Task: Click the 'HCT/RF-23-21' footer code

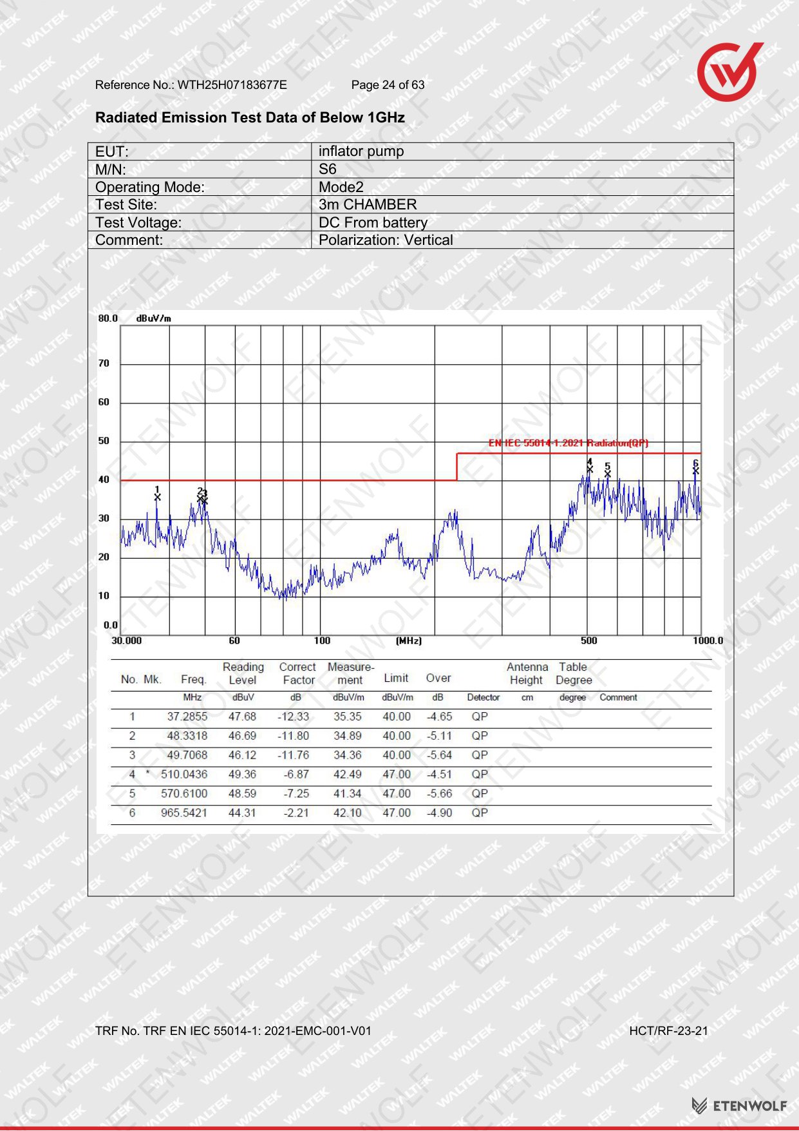Action: tap(668, 1031)
